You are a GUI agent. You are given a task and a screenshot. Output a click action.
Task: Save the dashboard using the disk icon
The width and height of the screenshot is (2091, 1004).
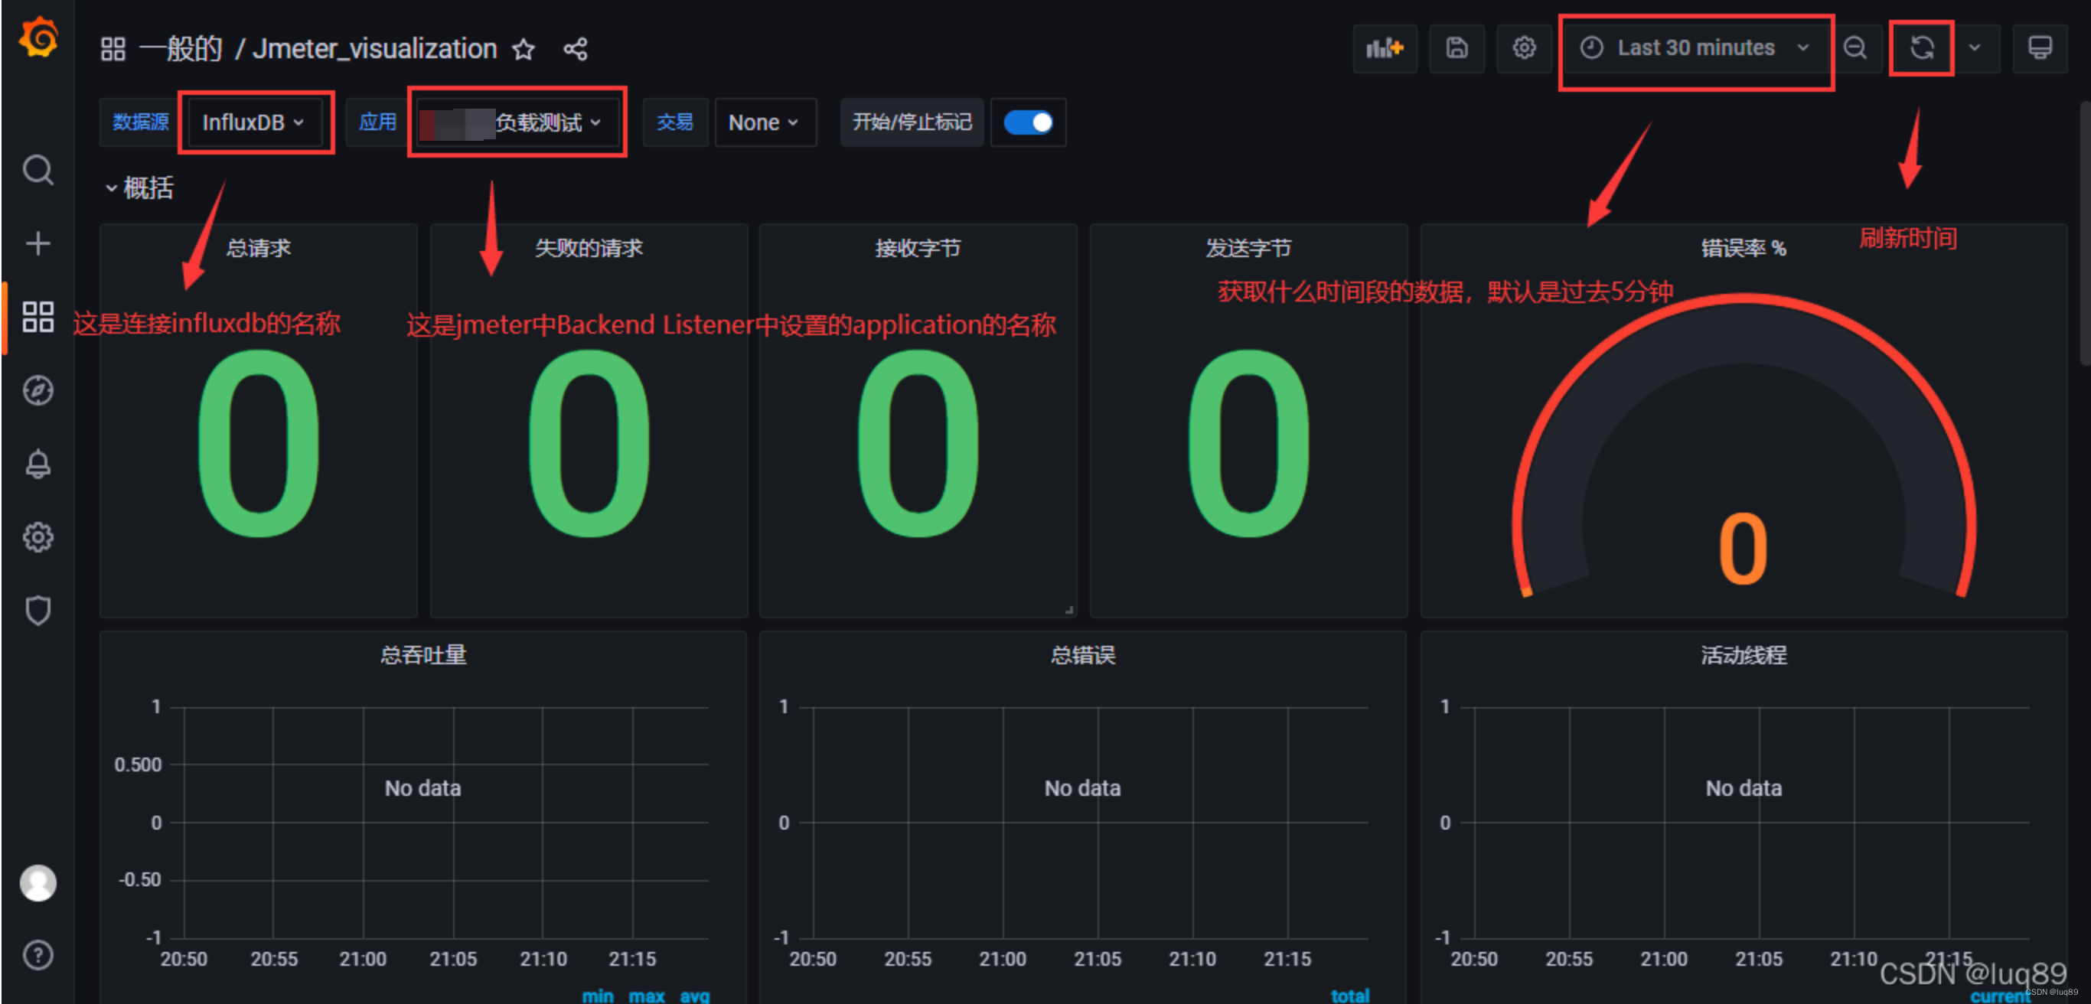(1457, 49)
